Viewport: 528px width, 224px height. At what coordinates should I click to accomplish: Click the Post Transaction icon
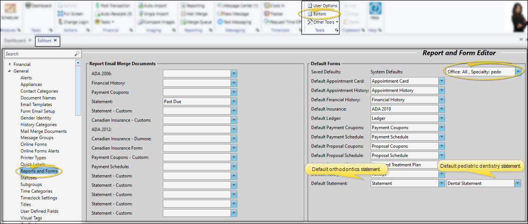click(x=112, y=6)
